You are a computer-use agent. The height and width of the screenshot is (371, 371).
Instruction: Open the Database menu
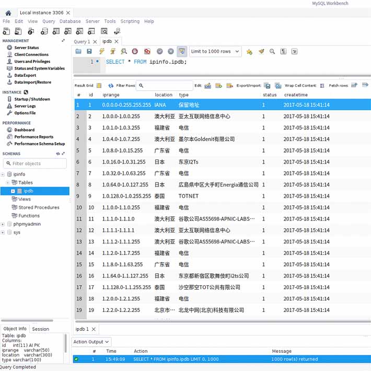click(x=70, y=21)
